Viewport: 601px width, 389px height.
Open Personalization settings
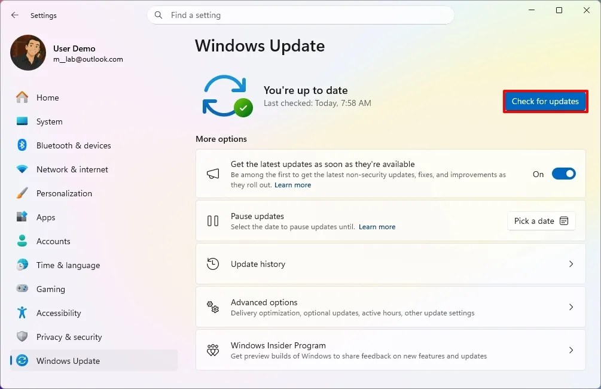point(94,193)
